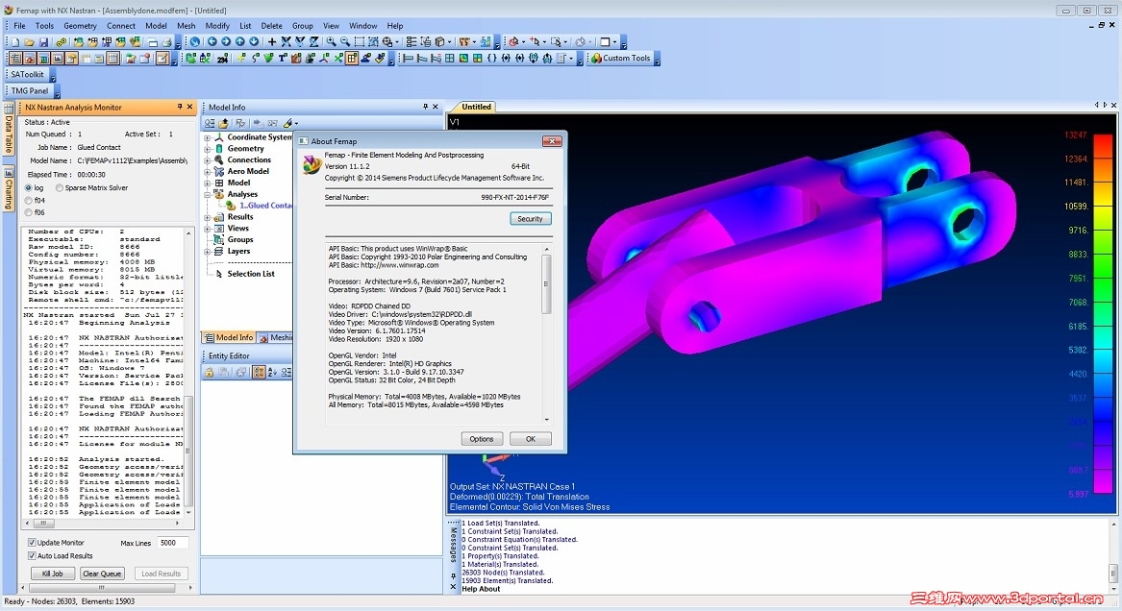The height and width of the screenshot is (611, 1122).
Task: Select the Sparse Matrix Solver radio button
Action: 60,188
